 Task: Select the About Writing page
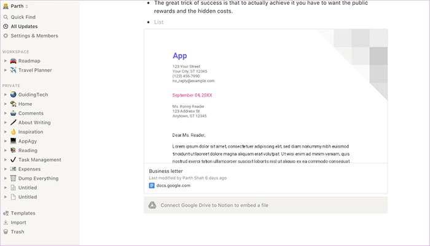click(34, 123)
